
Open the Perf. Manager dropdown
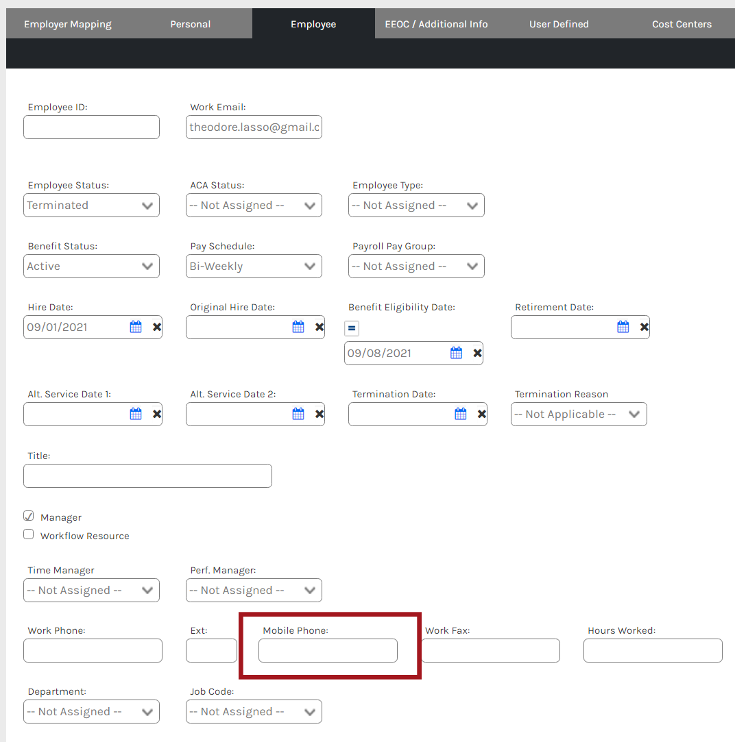[x=254, y=590]
